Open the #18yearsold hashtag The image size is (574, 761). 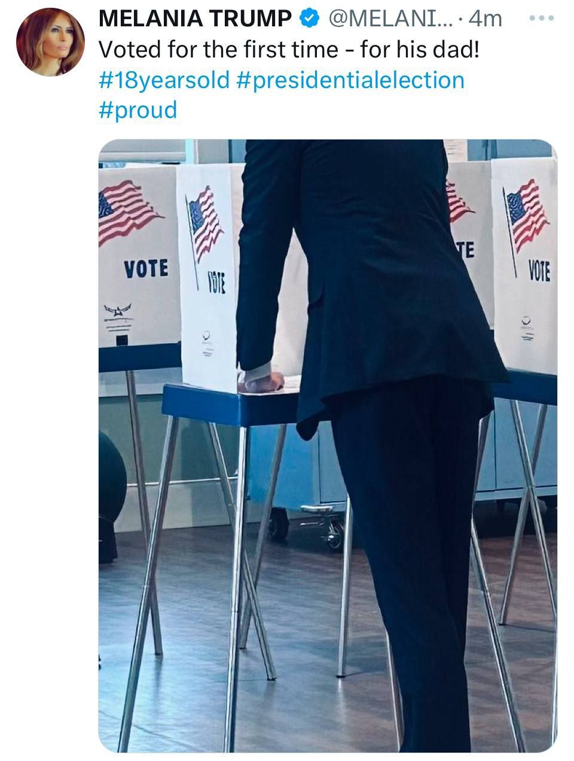164,80
